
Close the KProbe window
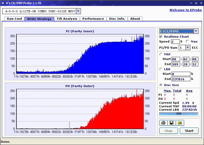click(x=201, y=3)
